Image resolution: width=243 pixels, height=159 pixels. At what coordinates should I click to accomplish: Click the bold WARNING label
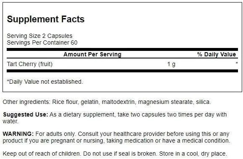pos(18,134)
